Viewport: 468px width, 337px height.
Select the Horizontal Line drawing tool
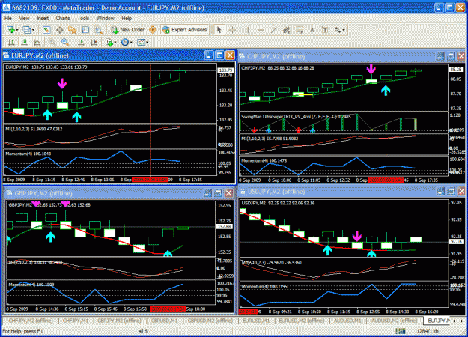pyautogui.click(x=261, y=30)
